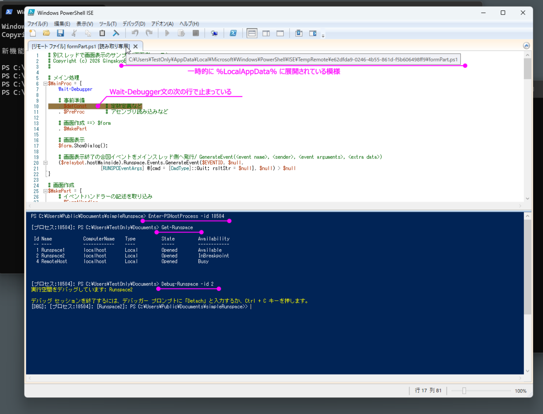Click the zoom slider thumb in status bar
Viewport: 543px width, 414px height.
[x=464, y=390]
